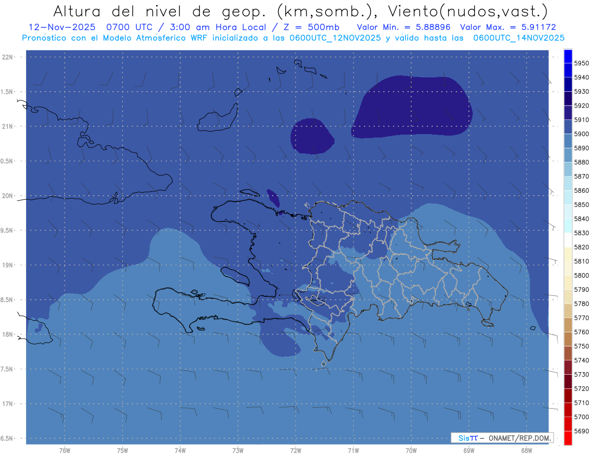This screenshot has height=457, width=591.
Task: Click the "17N" latitude label
Action: tap(7, 404)
